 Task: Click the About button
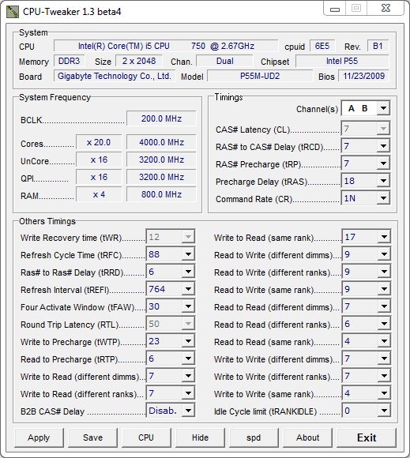coord(307,437)
